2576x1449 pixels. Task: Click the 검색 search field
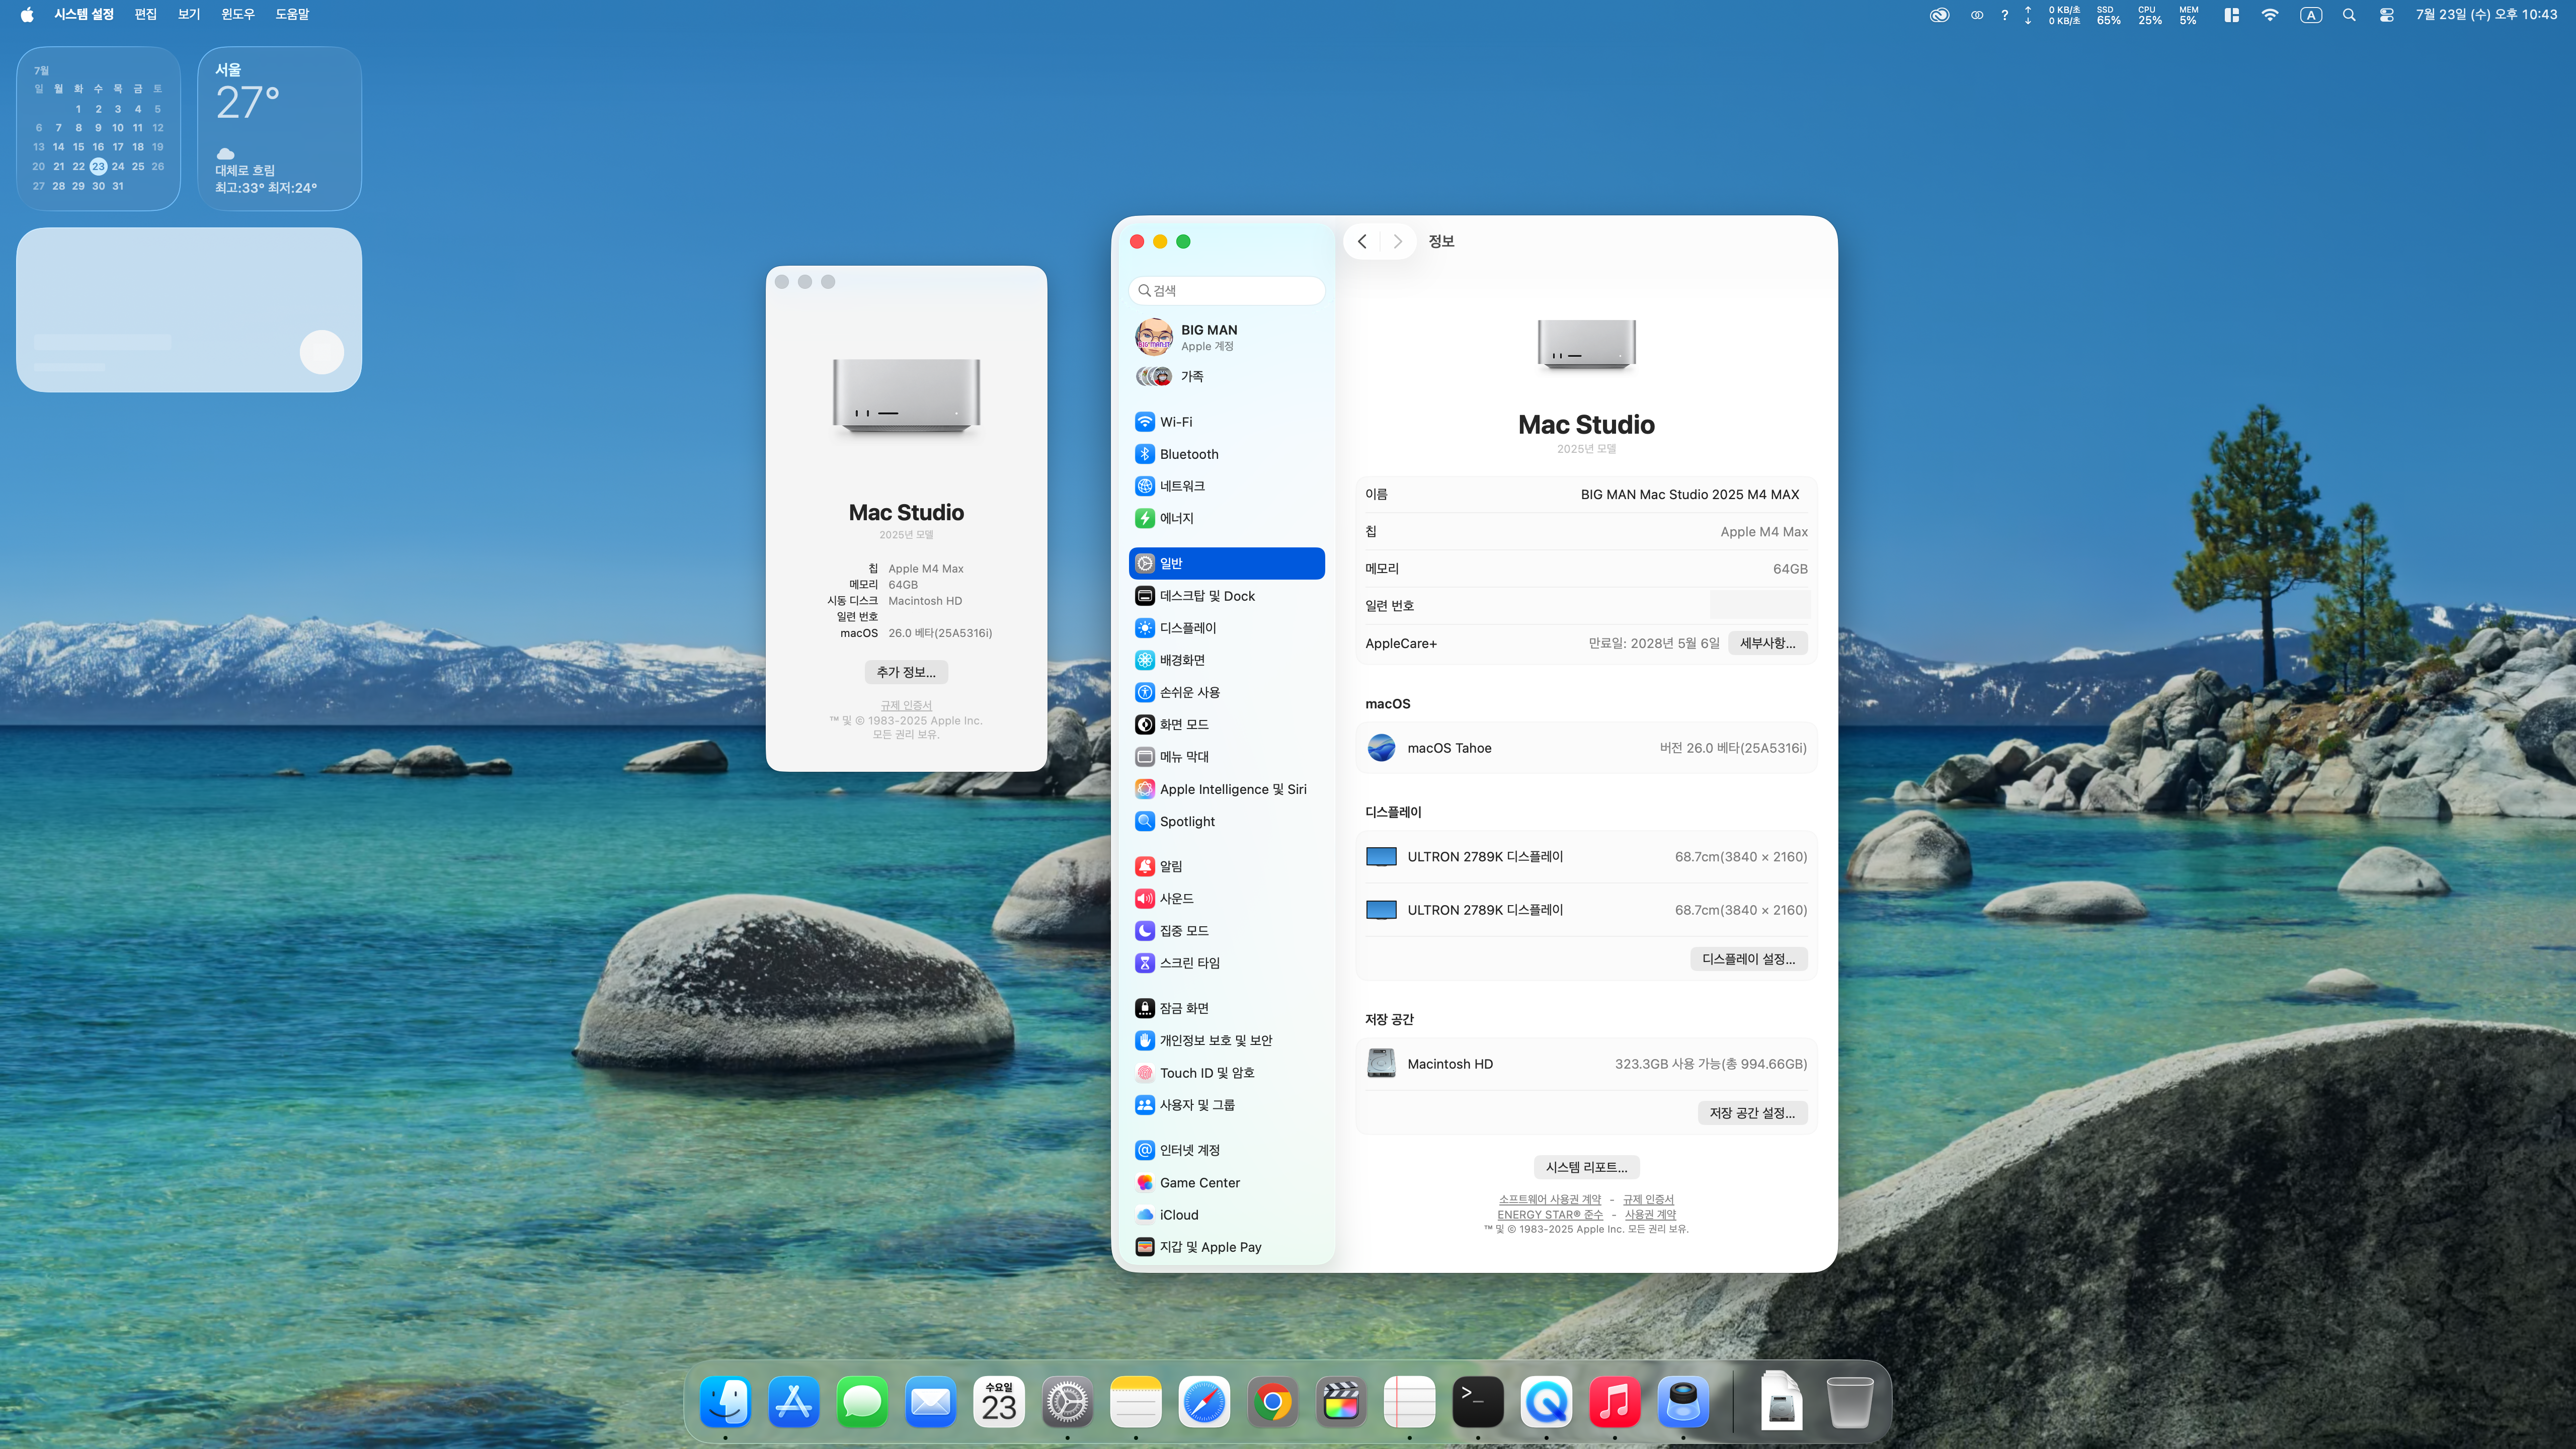coord(1227,290)
